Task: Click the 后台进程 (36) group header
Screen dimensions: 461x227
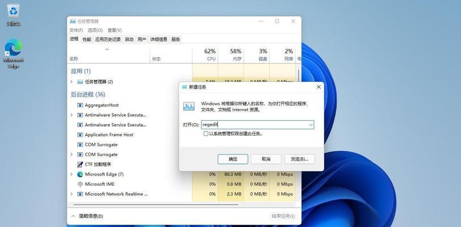Action: [x=88, y=94]
